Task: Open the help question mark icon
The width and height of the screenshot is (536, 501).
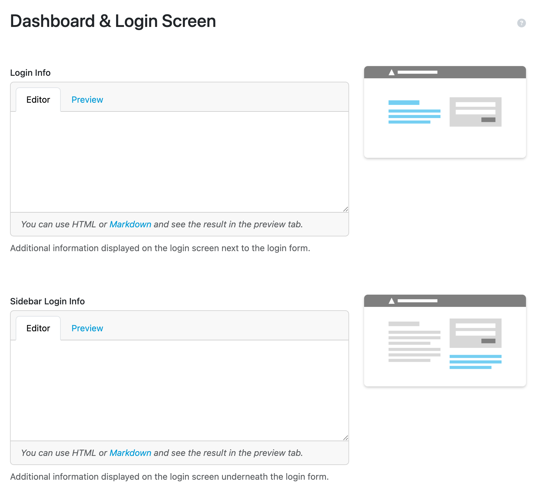Action: point(521,23)
